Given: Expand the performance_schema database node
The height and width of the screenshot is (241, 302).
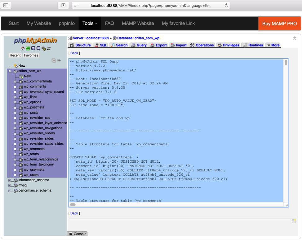Looking at the screenshot, I should click(x=10, y=191).
